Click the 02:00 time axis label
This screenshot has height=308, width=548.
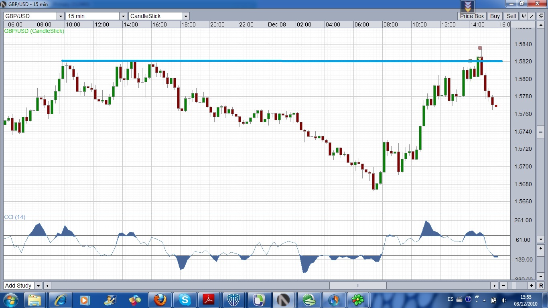304,24
